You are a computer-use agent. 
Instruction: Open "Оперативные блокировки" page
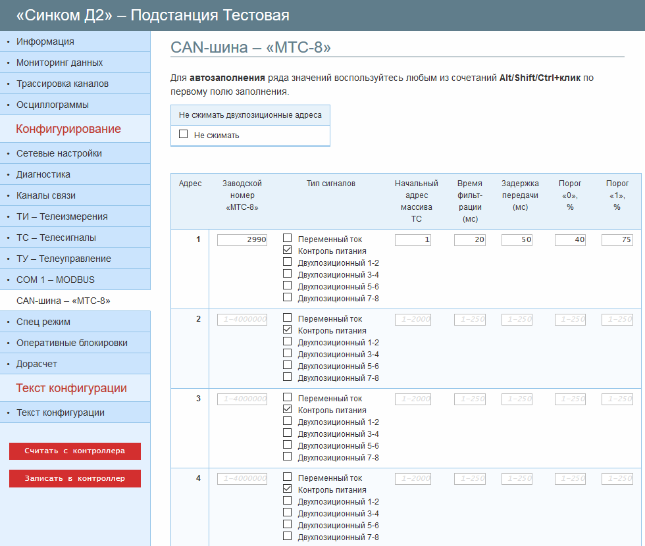coord(72,343)
